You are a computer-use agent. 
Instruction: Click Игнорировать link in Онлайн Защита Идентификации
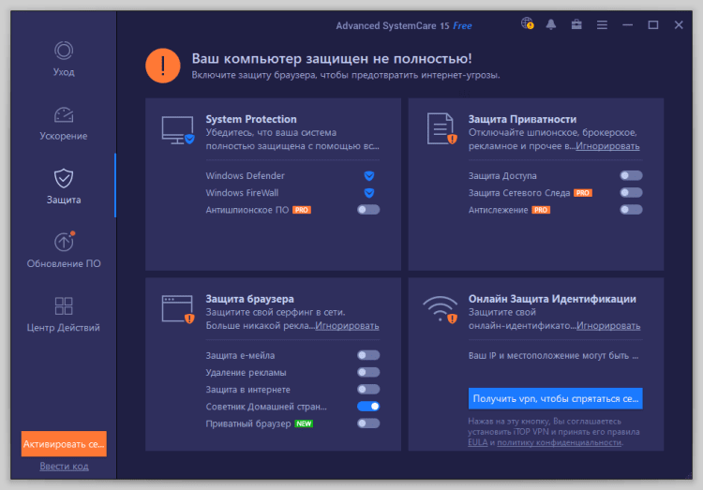(x=608, y=326)
